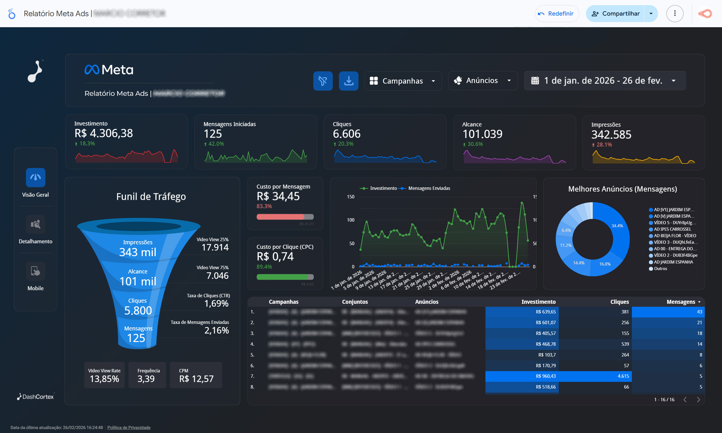Sort table by Investimento column header
This screenshot has height=433, width=722.
tap(538, 302)
